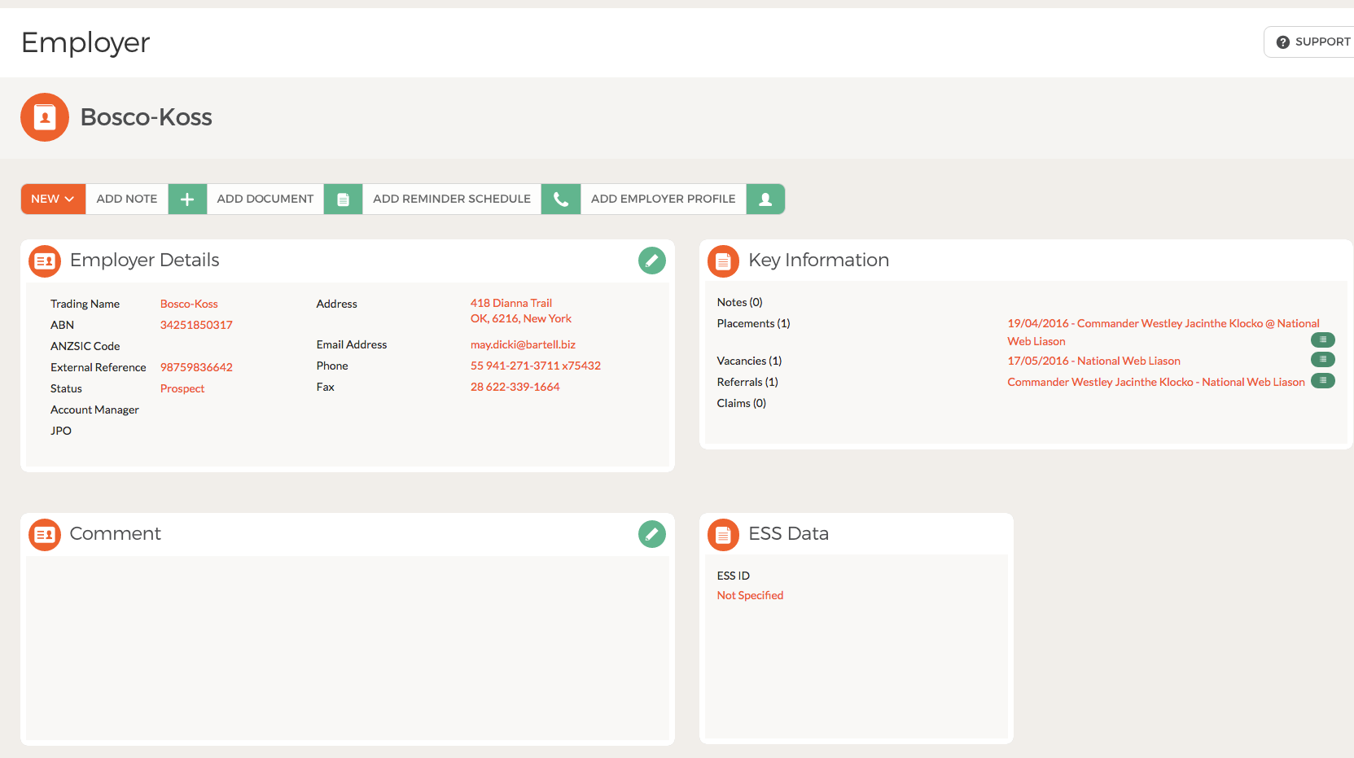The height and width of the screenshot is (758, 1354).
Task: Follow the 19/04/2016 Commander Westley placement link
Action: point(1163,324)
